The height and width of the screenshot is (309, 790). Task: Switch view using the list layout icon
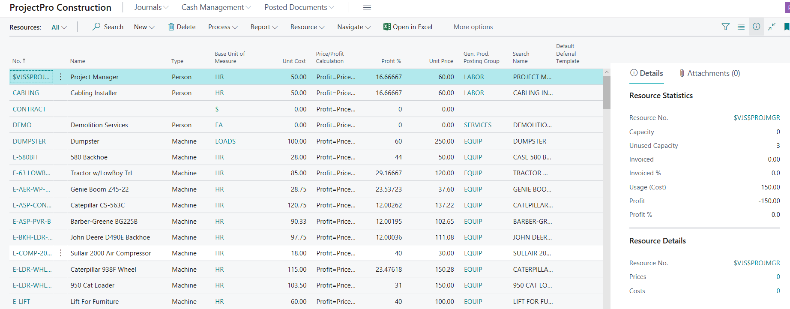click(741, 27)
